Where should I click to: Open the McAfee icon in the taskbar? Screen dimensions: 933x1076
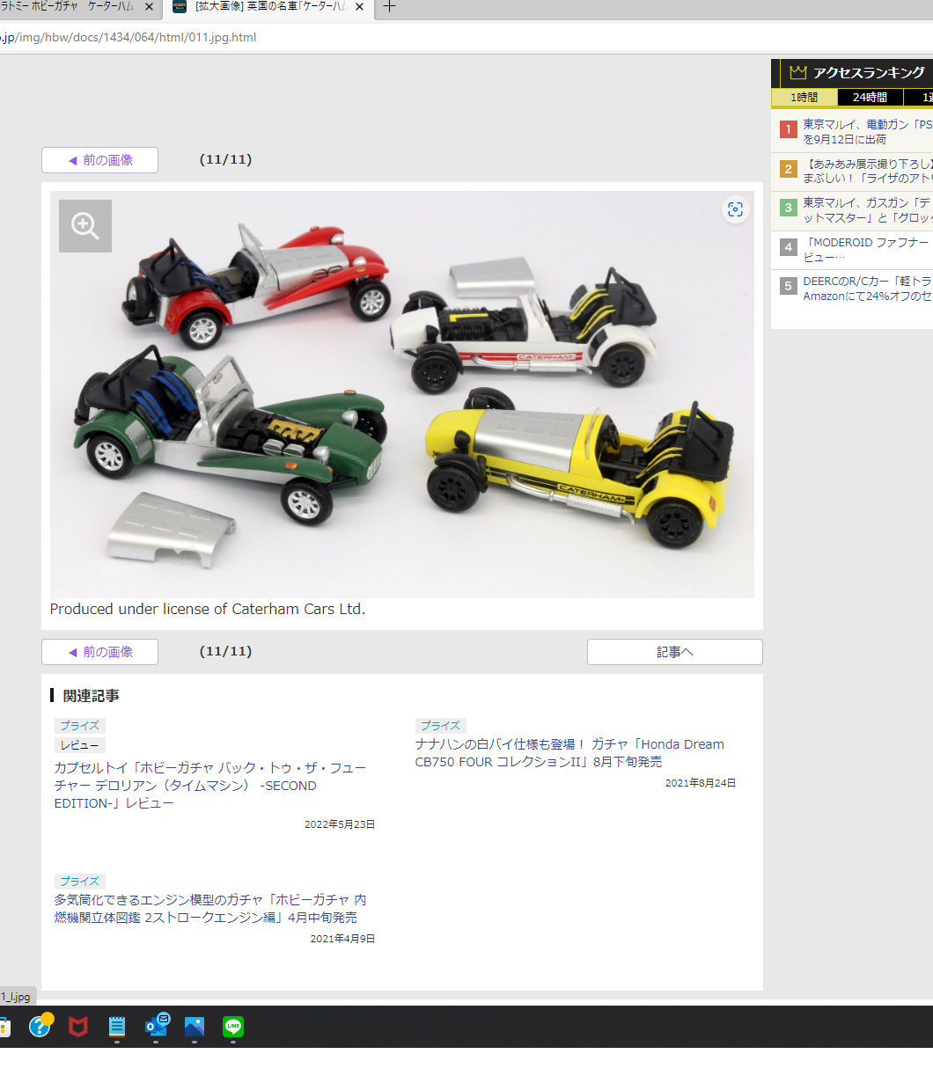pos(79,1027)
